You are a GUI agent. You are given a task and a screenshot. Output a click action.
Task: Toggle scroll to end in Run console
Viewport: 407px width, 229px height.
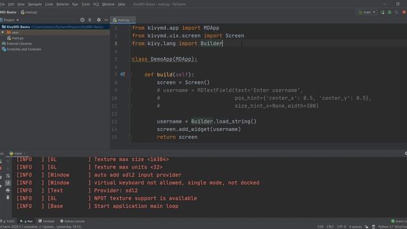click(x=8, y=183)
